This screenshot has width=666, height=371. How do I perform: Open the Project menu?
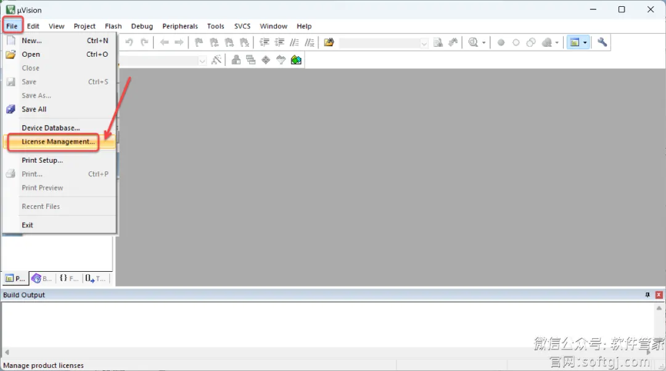tap(84, 26)
